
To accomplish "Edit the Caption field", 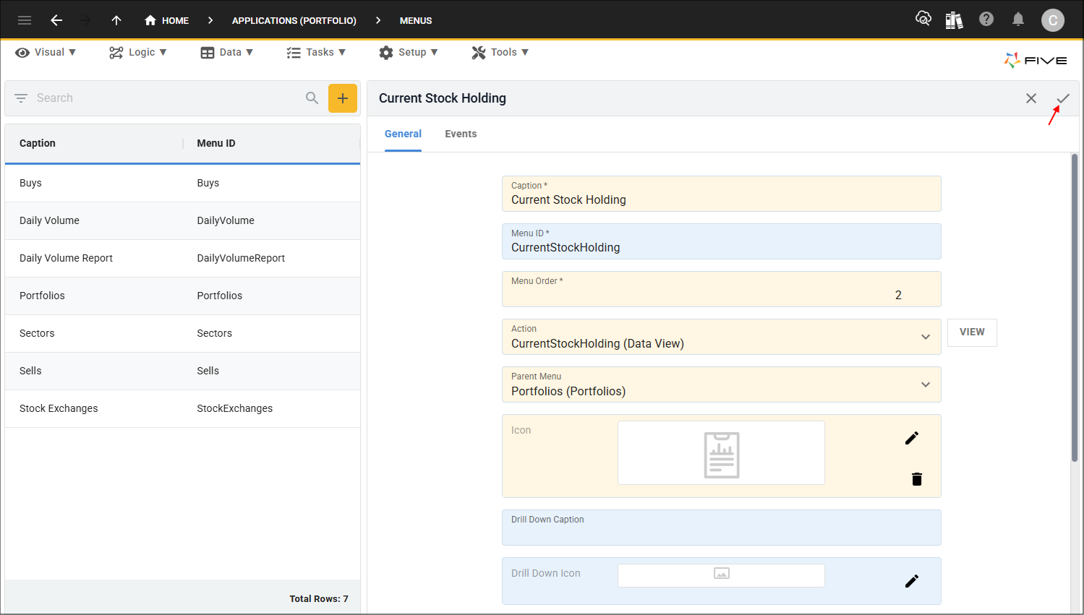I will pos(722,194).
